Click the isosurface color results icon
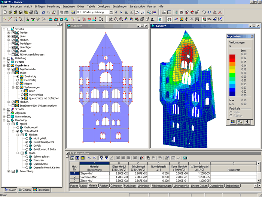262x197 pixels. 182,19
